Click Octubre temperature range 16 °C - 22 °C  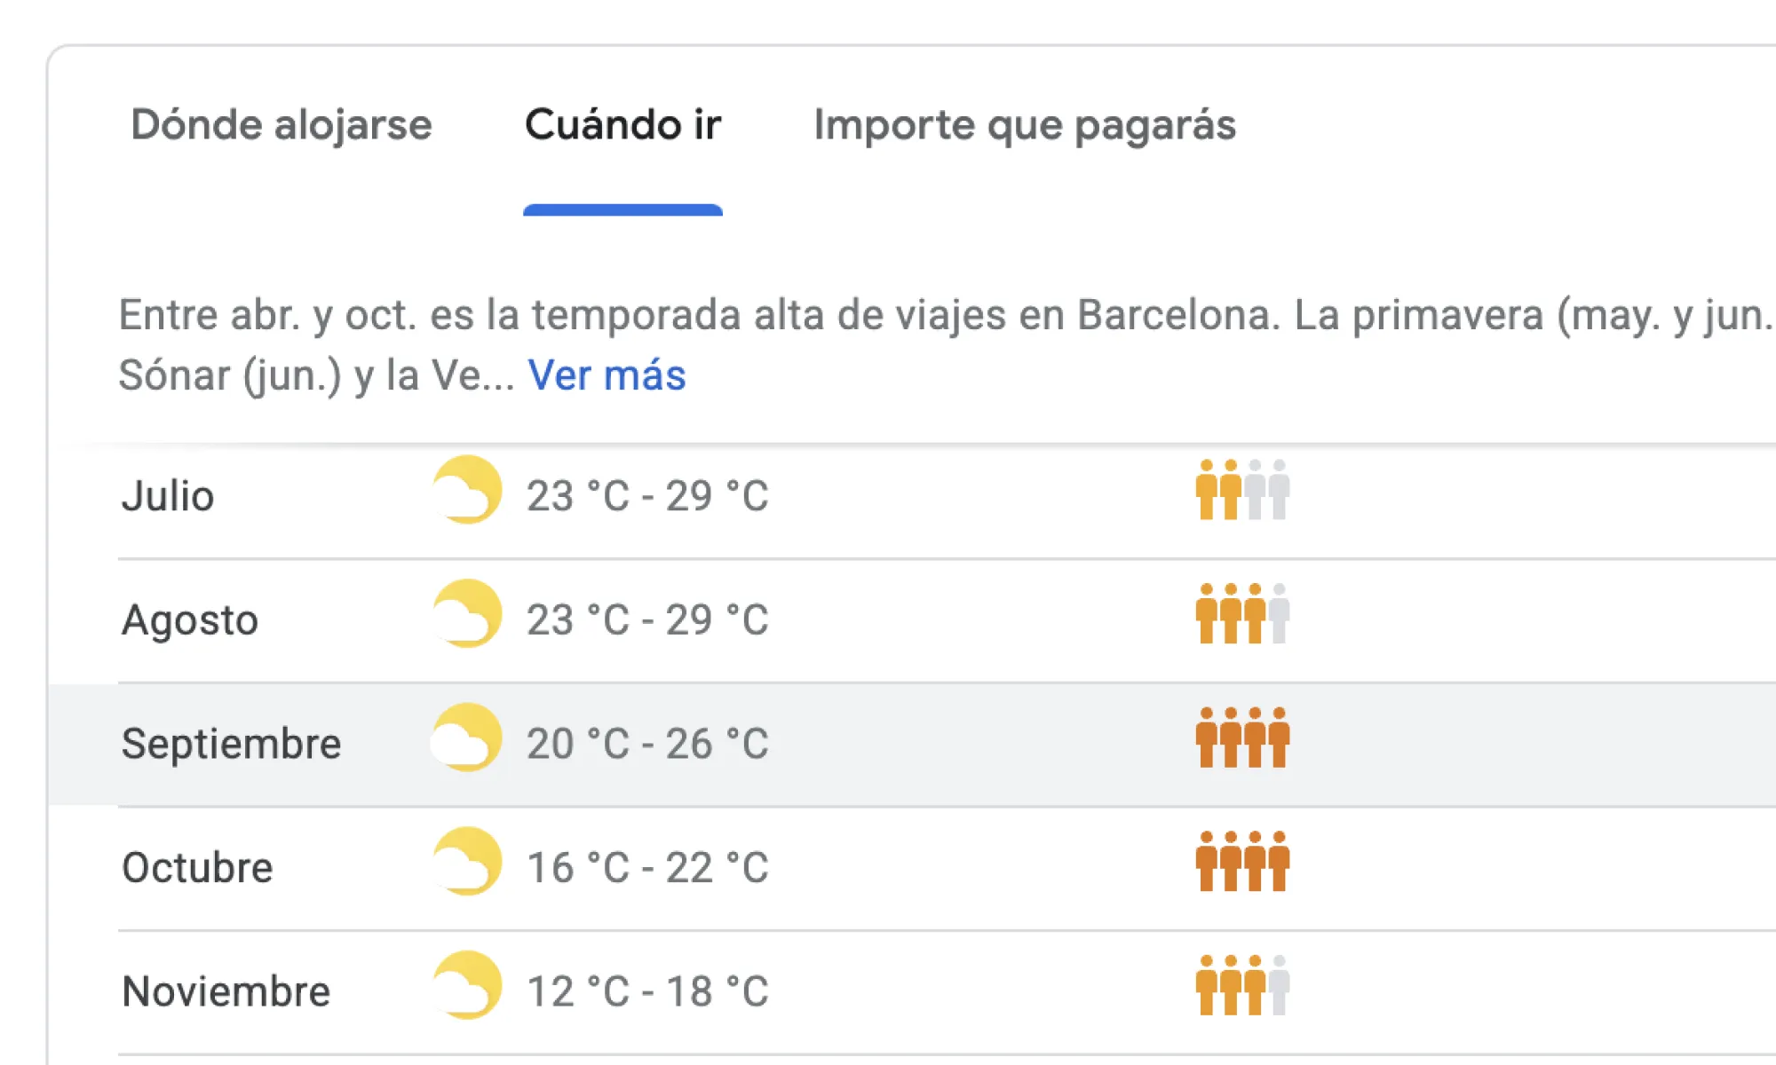pos(647,868)
